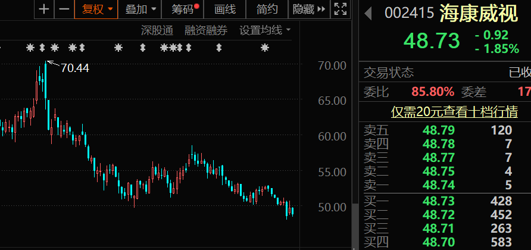The height and width of the screenshot is (250, 531).
Task: Select the 买三 price 48.71
Action: point(439,229)
